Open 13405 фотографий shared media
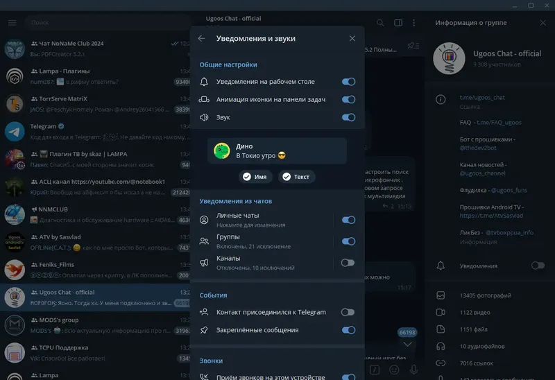 [490, 295]
